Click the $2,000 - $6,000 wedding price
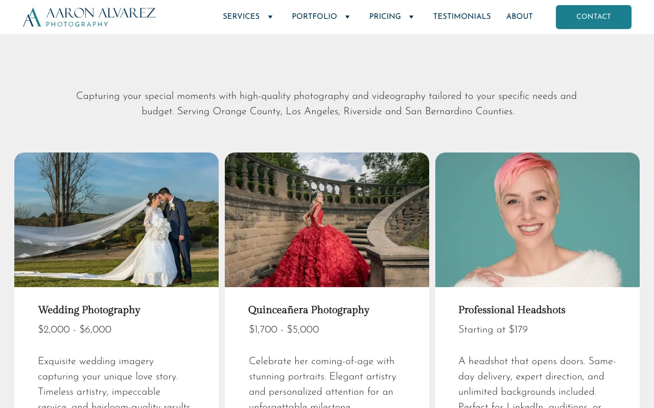The image size is (654, 408). pos(75,330)
